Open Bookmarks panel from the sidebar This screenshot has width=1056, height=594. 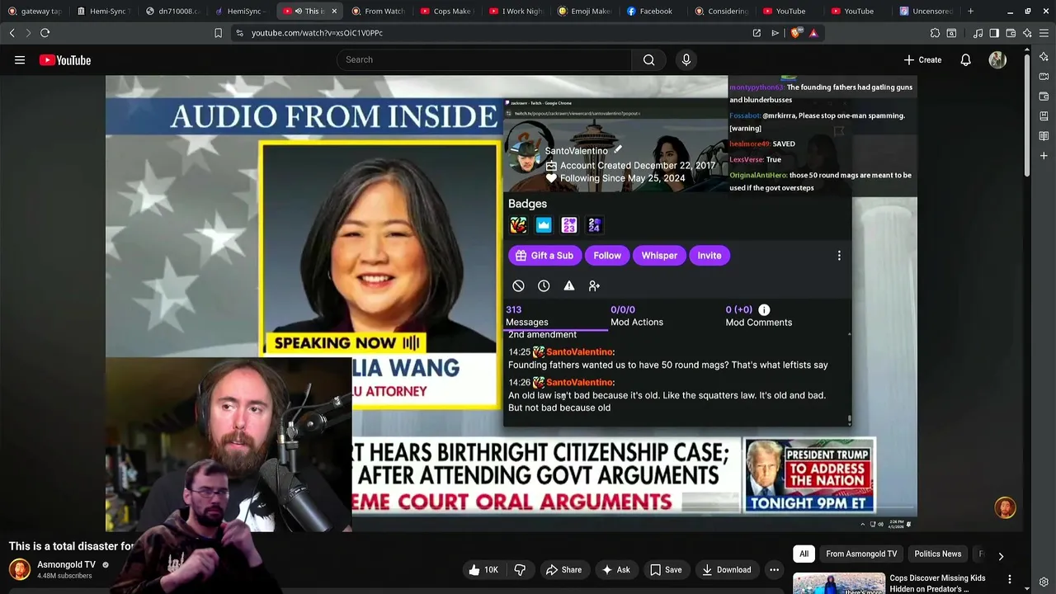1044,116
